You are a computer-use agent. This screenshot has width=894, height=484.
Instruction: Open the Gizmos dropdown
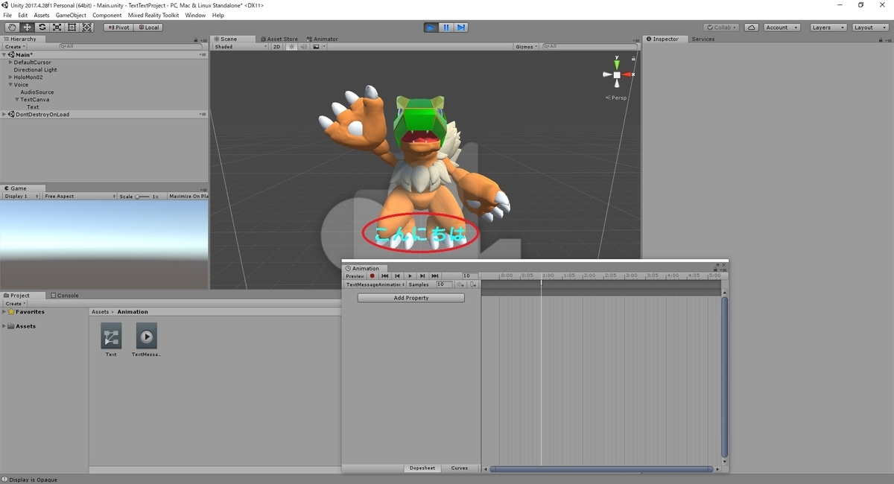(526, 46)
